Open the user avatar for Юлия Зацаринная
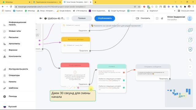 (x=190, y=18)
